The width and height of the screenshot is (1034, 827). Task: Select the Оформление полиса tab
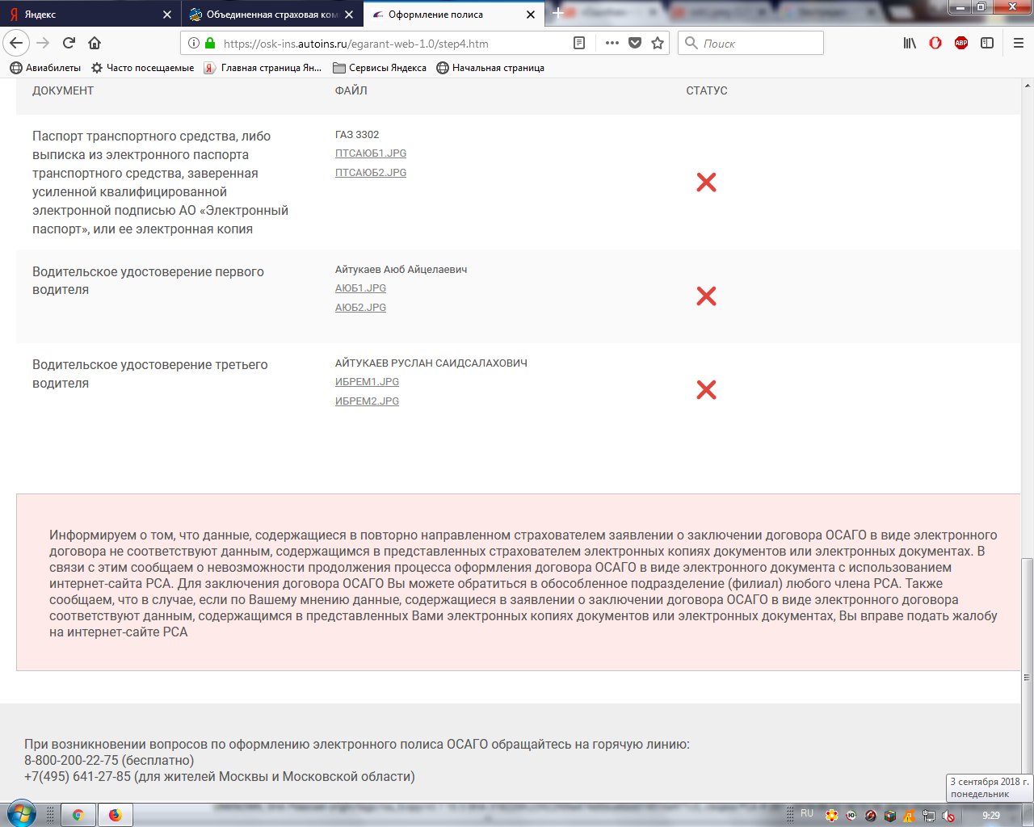point(453,15)
